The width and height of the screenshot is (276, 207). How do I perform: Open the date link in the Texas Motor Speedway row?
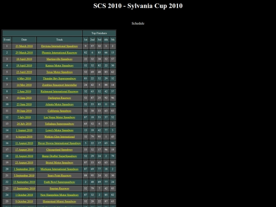coord(24,72)
